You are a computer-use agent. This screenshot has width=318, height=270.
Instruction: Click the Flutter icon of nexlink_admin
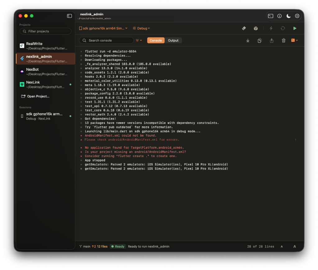click(x=22, y=59)
